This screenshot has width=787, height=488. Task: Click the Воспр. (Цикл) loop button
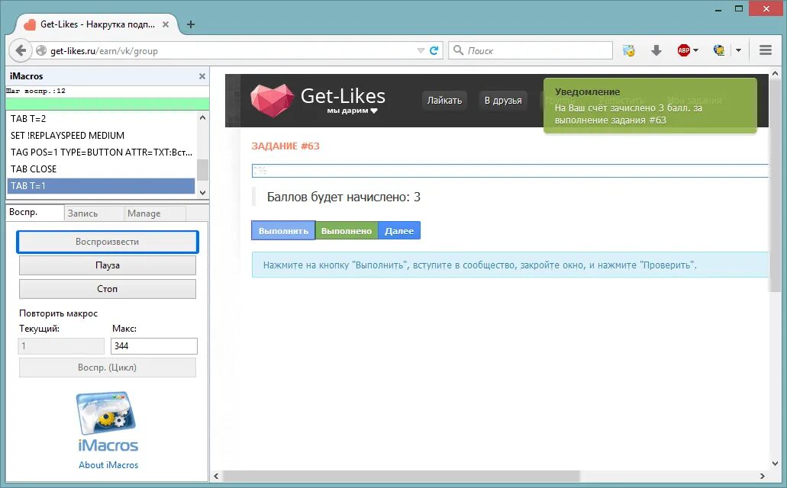108,368
